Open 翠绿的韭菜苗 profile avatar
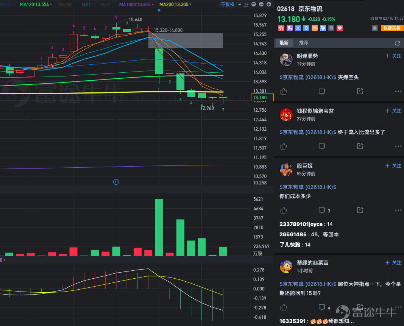Viewport: 404px width, 326px height. point(286,266)
